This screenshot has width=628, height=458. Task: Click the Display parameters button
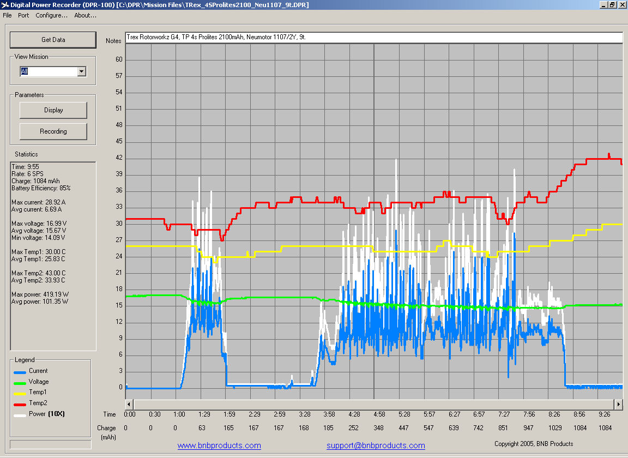53,110
